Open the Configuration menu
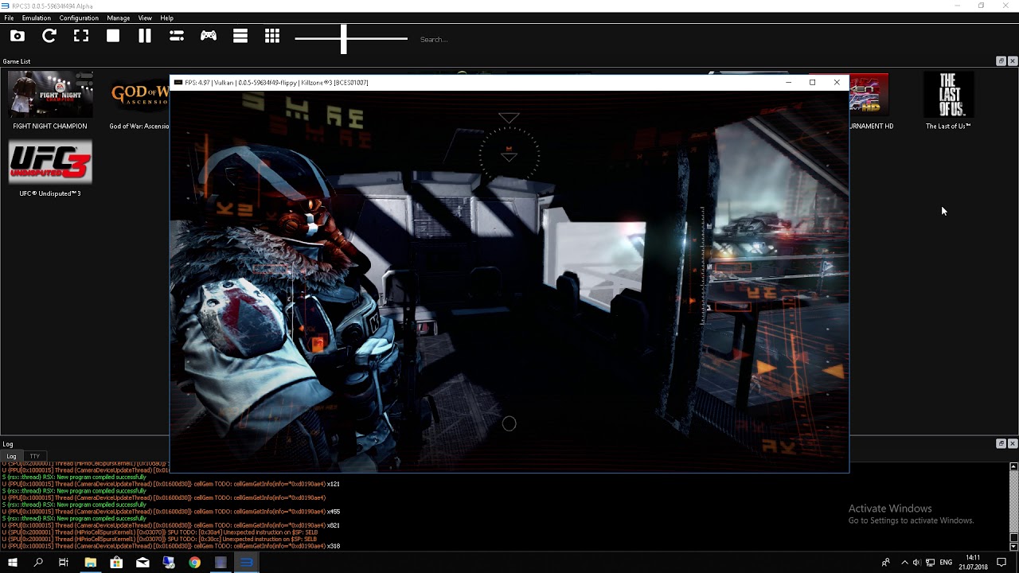The image size is (1019, 573). point(79,18)
